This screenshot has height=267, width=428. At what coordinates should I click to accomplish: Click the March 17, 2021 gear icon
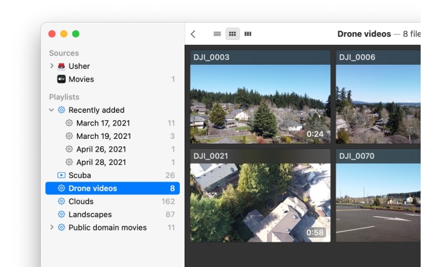pyautogui.click(x=69, y=123)
